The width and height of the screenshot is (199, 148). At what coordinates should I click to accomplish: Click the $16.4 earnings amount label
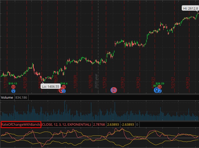64,84
